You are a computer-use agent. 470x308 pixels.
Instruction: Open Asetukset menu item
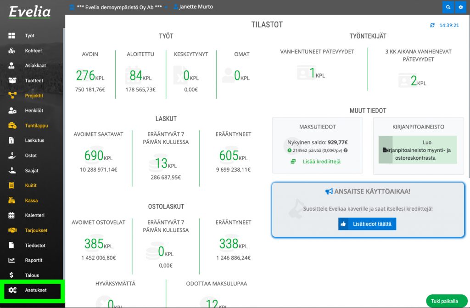36,290
